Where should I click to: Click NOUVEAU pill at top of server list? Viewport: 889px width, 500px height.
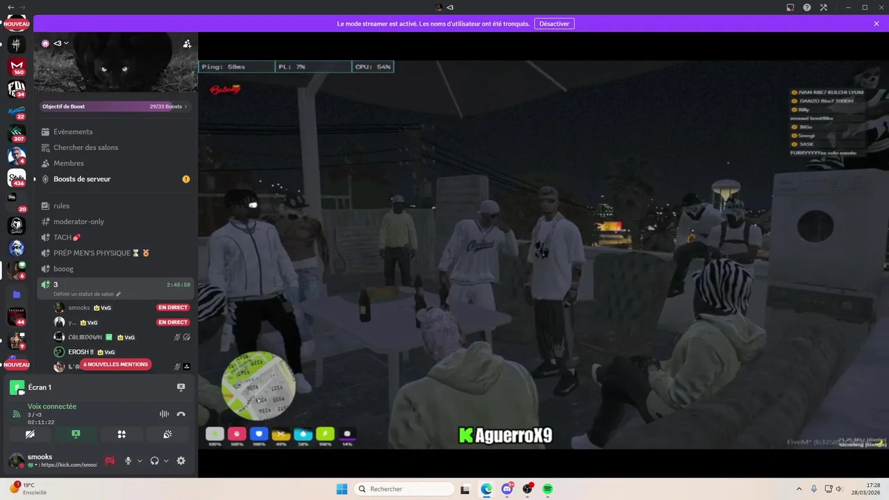pyautogui.click(x=17, y=24)
